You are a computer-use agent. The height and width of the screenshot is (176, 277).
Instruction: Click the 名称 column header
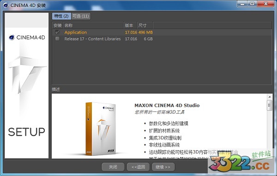click(93, 25)
